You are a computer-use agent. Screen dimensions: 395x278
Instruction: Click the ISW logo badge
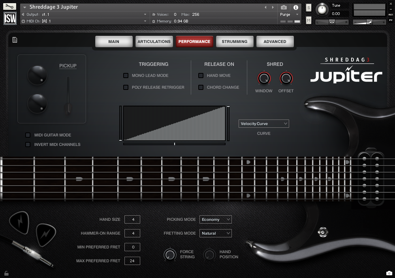click(9, 17)
